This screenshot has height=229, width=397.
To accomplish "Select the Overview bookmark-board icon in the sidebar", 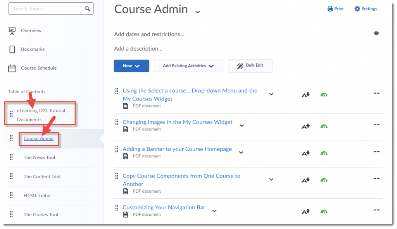I will tap(12, 30).
